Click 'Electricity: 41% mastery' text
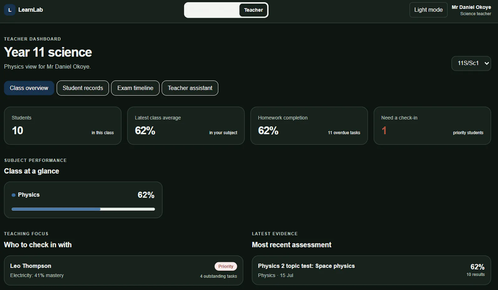The width and height of the screenshot is (498, 290). tap(37, 275)
